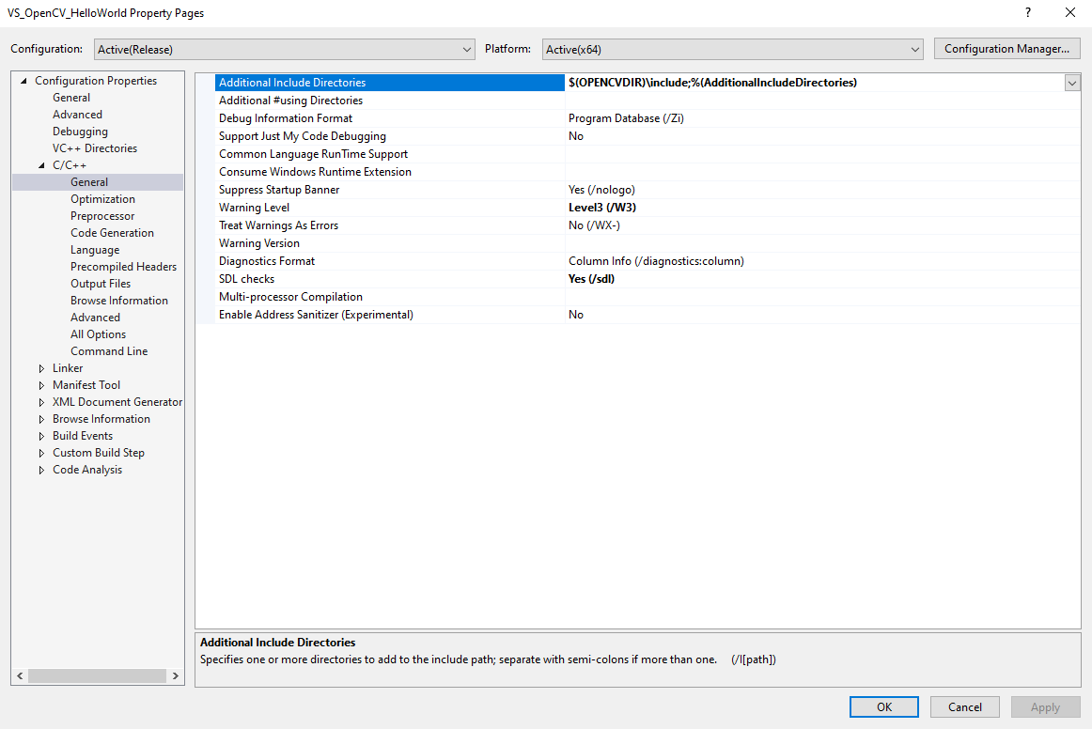Close the Property Pages dialog
Viewport: 1092px width, 729px height.
(1070, 12)
